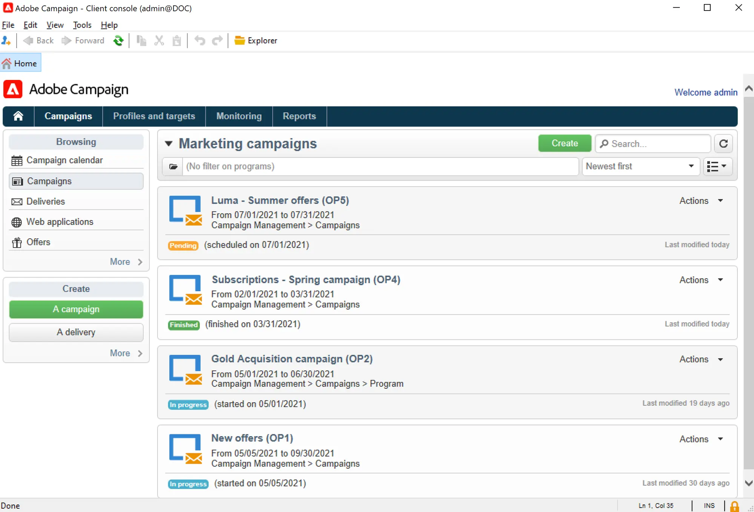Open the Tools menu
Viewport: 754px width, 512px height.
(x=82, y=25)
